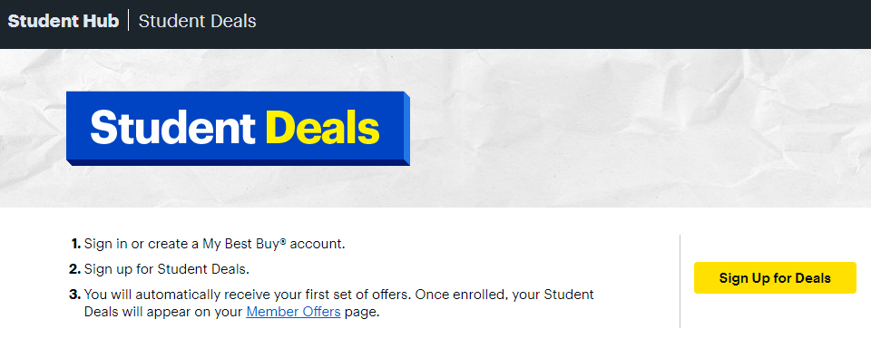Click the separator line between Student Hub and Student Deals

pyautogui.click(x=128, y=21)
